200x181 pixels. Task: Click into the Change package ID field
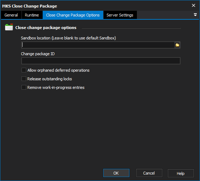click(101, 61)
